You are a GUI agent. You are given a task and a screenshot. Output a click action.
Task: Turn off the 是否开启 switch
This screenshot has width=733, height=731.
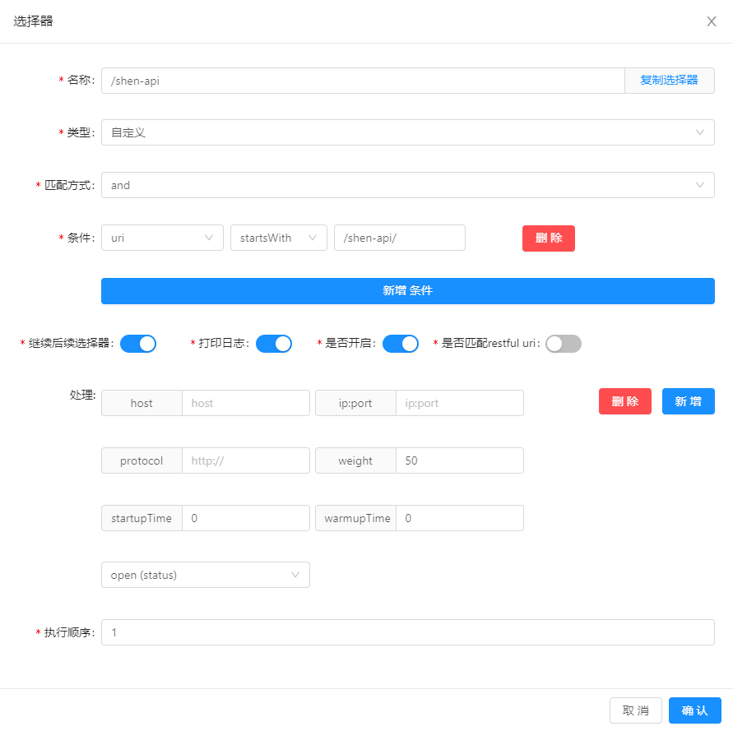(x=401, y=343)
